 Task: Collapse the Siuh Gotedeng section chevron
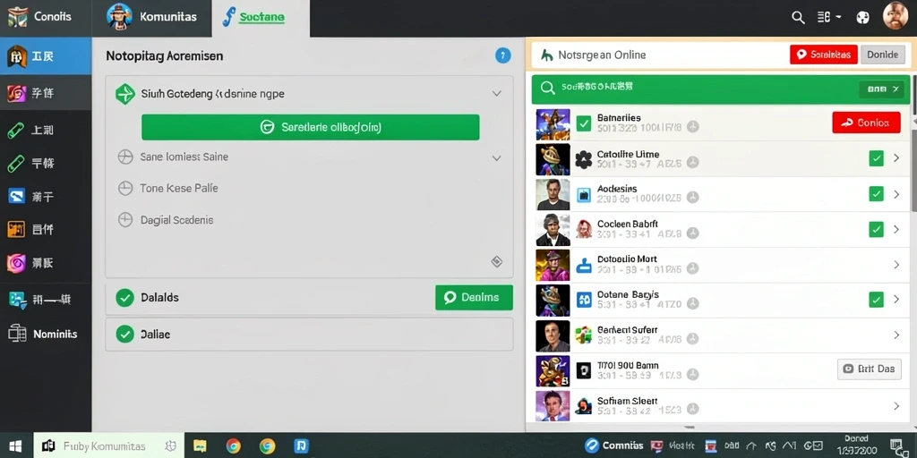click(x=496, y=93)
